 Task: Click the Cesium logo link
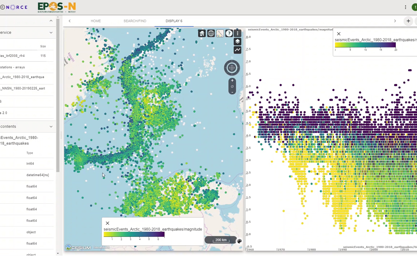(x=78, y=247)
